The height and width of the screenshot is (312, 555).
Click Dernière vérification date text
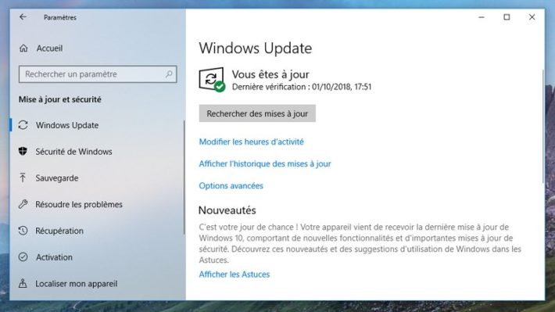point(302,87)
